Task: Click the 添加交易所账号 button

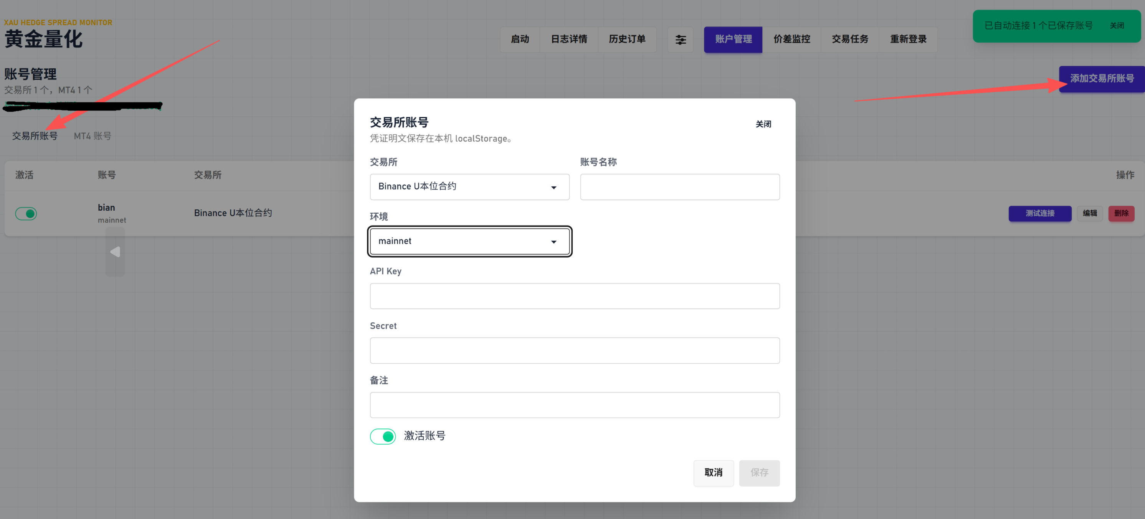Action: pyautogui.click(x=1102, y=79)
